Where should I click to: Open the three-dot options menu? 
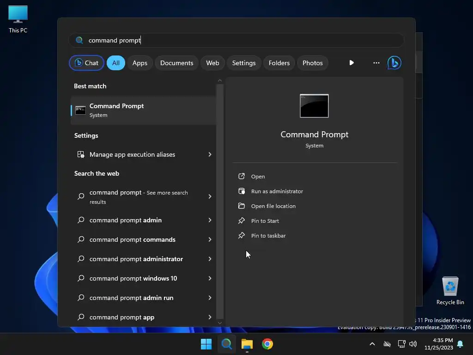(376, 63)
